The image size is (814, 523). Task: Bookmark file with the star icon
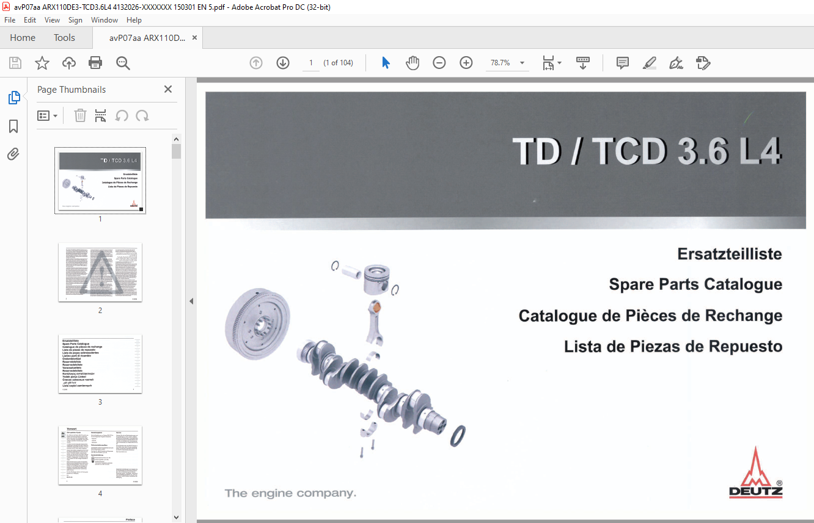click(x=42, y=63)
